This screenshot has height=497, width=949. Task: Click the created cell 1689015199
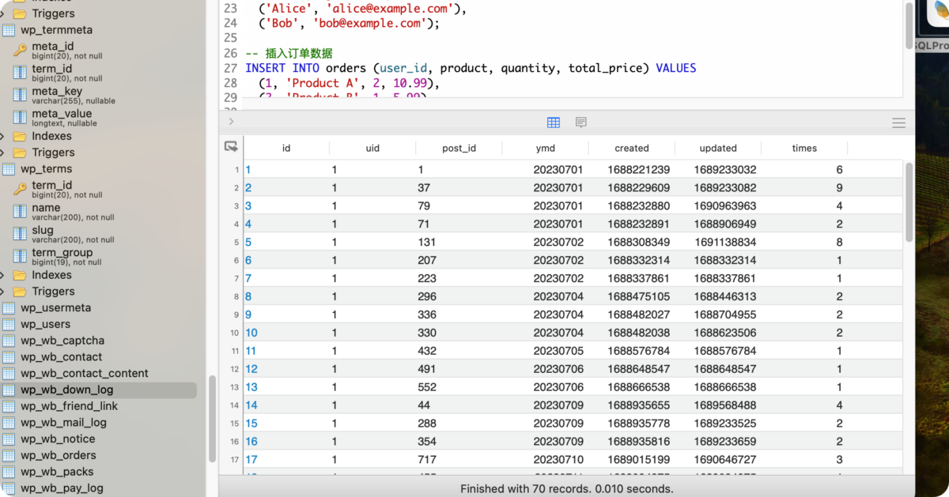[x=639, y=460]
